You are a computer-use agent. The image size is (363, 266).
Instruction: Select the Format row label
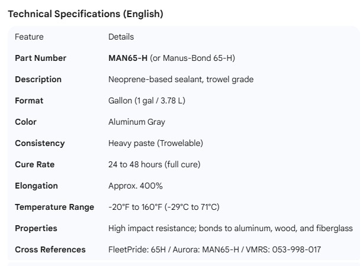coord(29,100)
